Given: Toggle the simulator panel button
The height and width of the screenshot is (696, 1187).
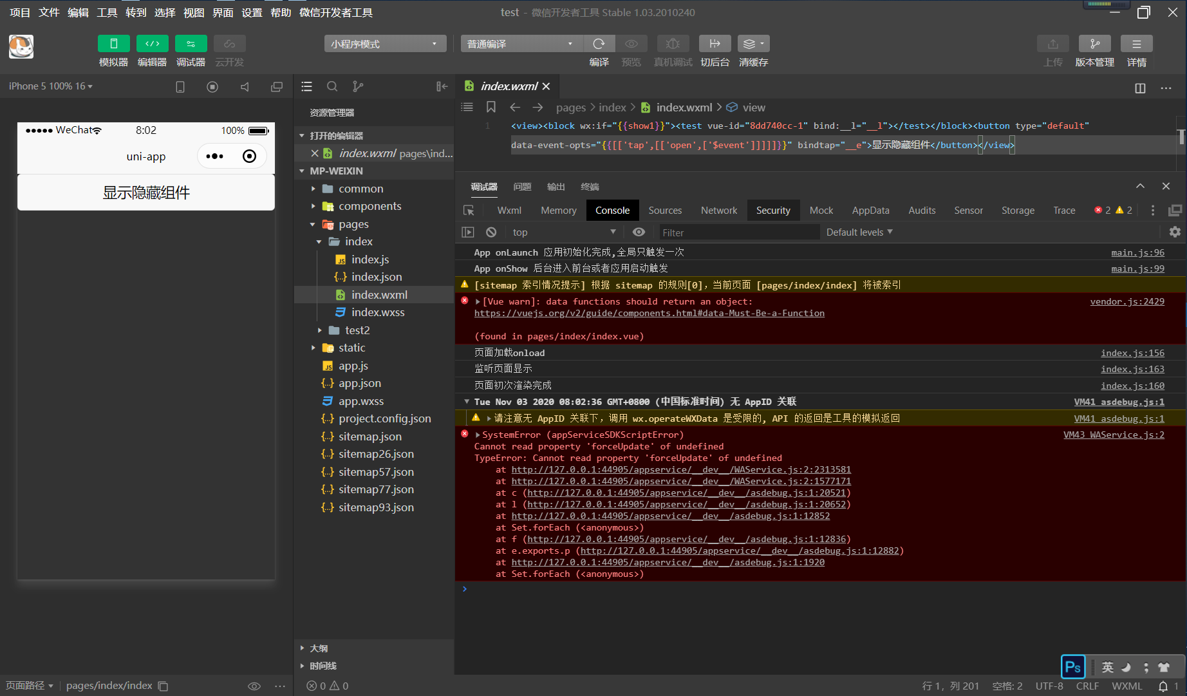Looking at the screenshot, I should pyautogui.click(x=113, y=44).
